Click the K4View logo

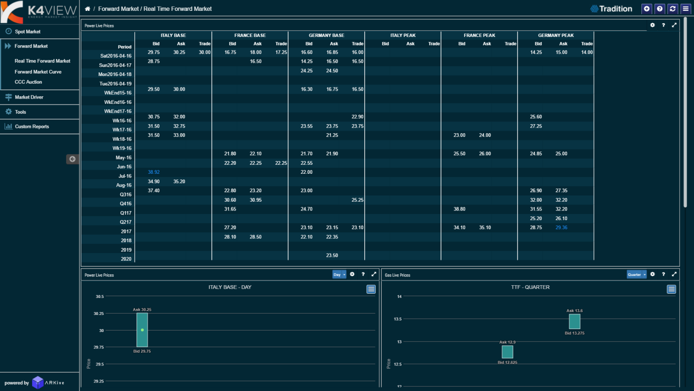pyautogui.click(x=39, y=12)
